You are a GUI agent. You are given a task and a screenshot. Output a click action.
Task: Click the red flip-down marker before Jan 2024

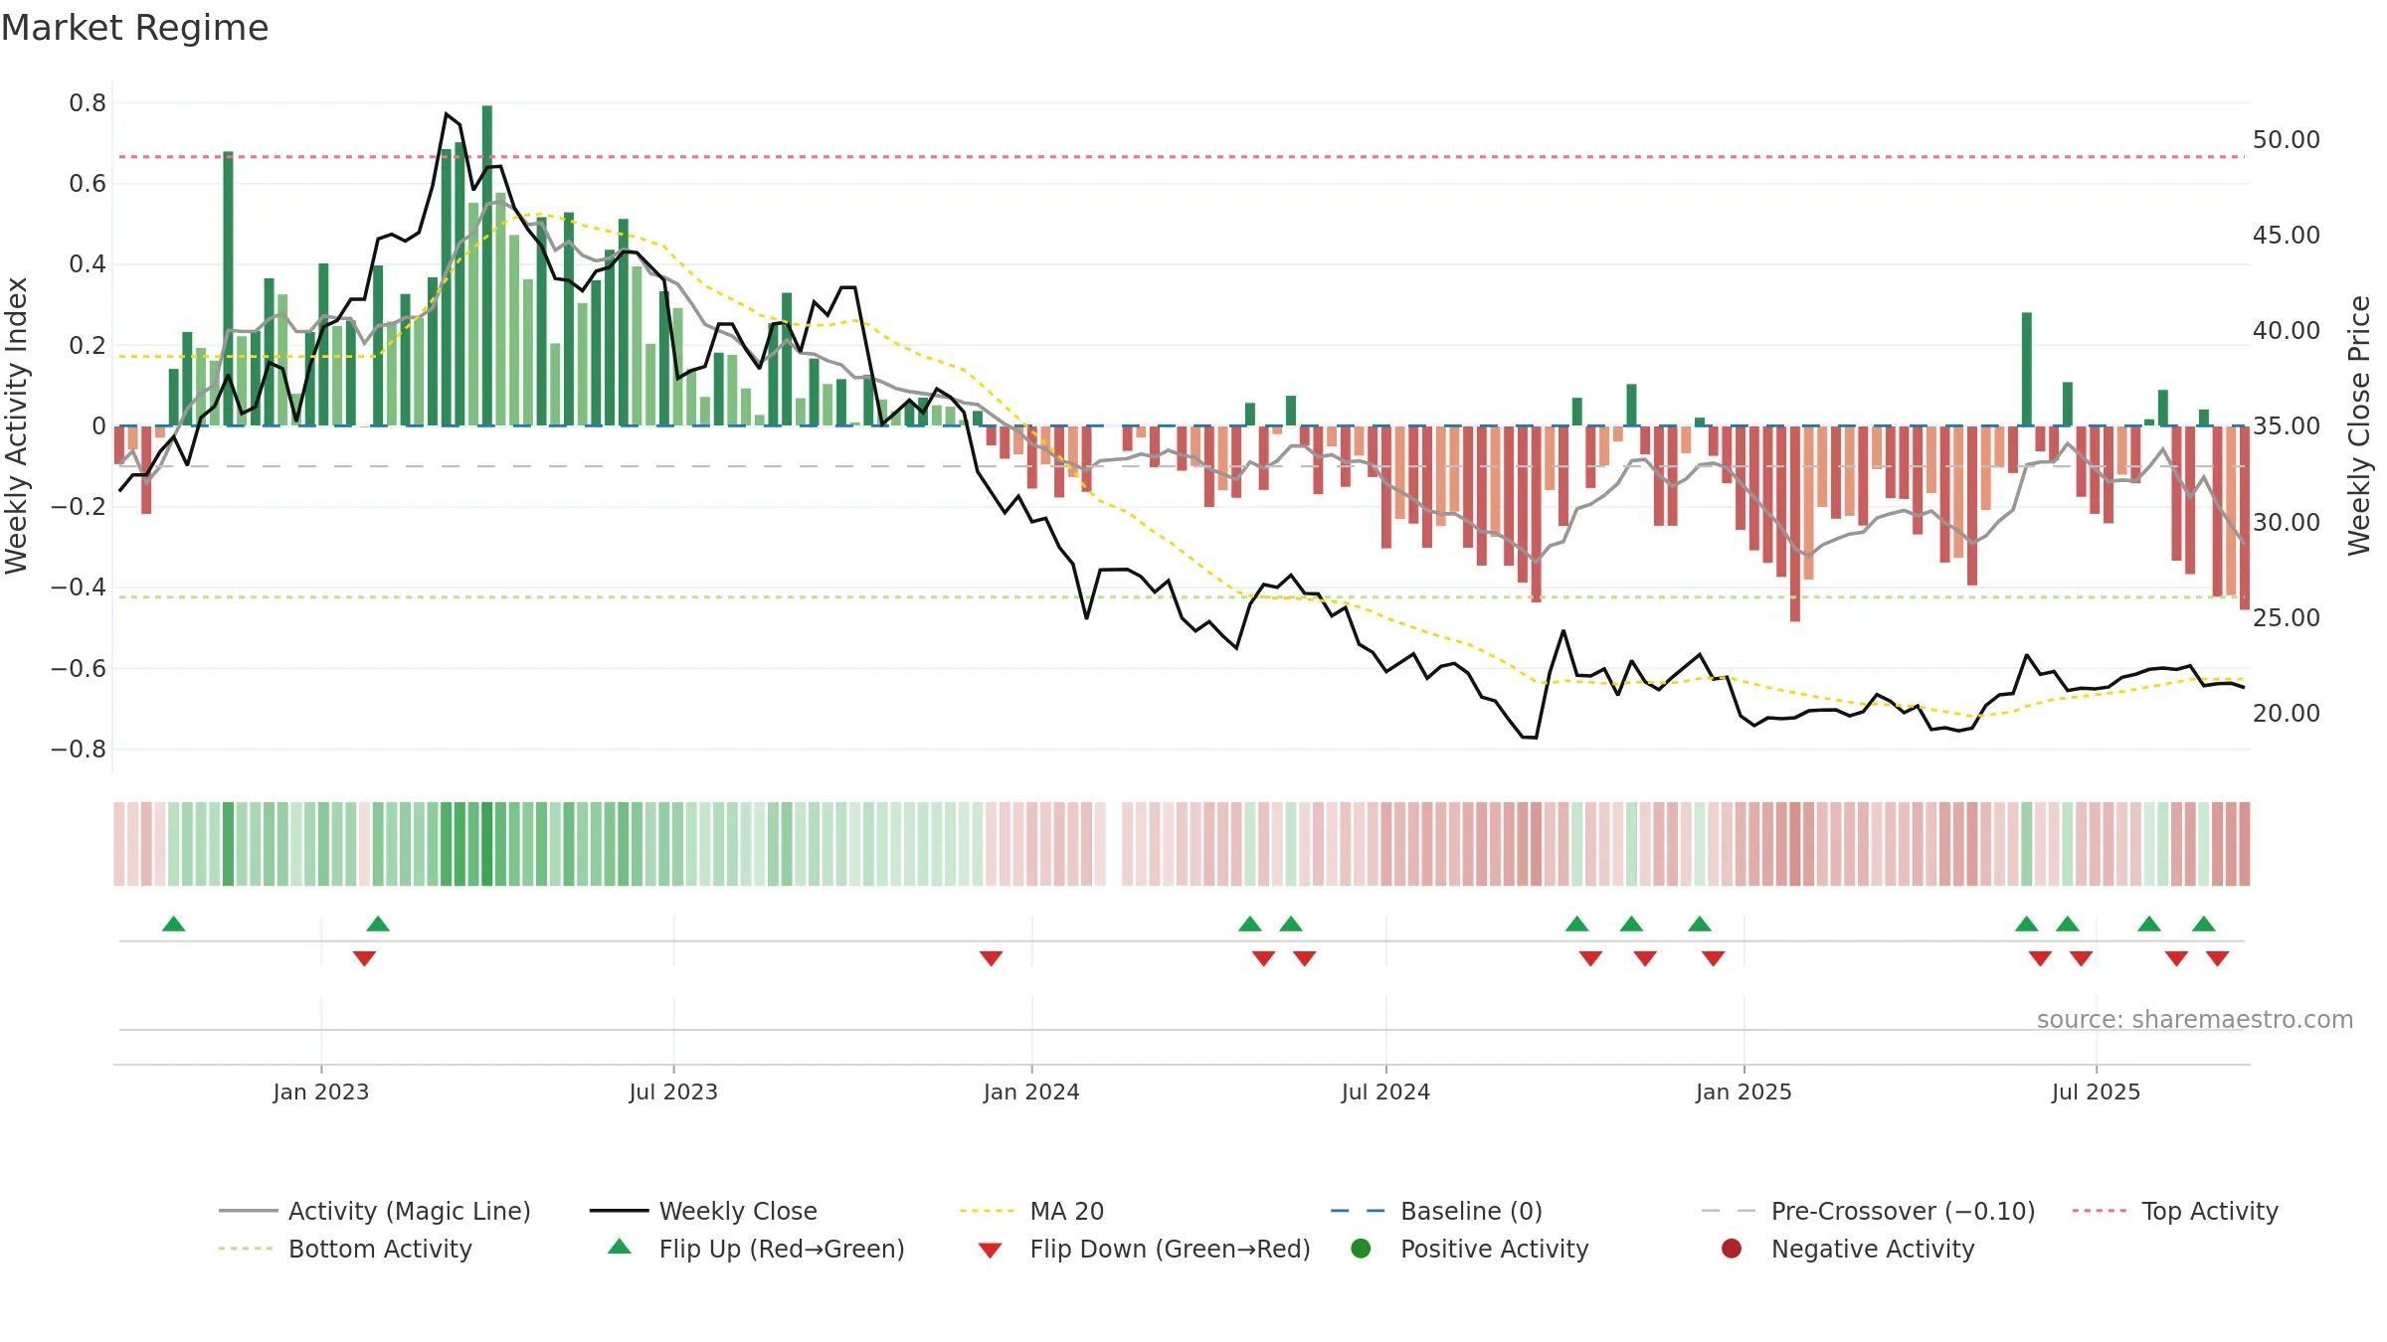(x=991, y=958)
